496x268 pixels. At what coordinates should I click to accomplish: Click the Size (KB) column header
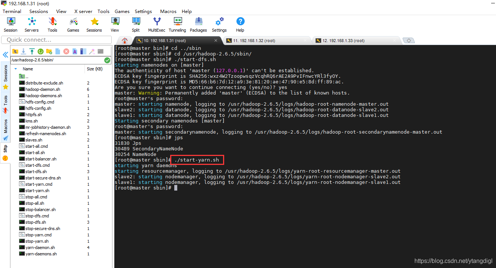95,69
